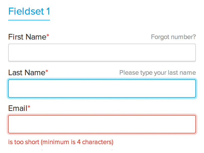Viewport: 204px width, 153px height.
Task: Click the required asterisk after Last Name
Action: 47,72
